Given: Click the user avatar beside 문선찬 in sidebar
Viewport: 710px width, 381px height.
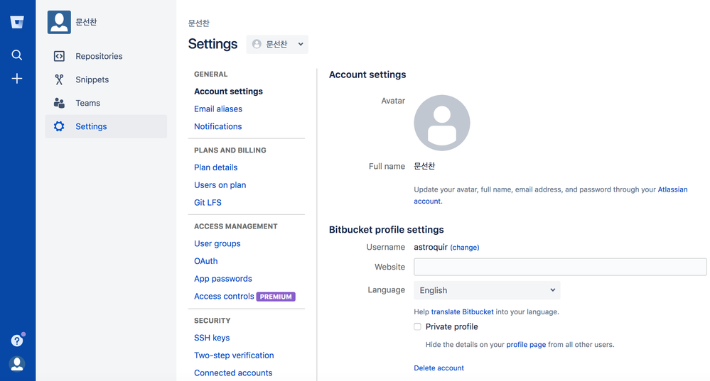Looking at the screenshot, I should (59, 22).
